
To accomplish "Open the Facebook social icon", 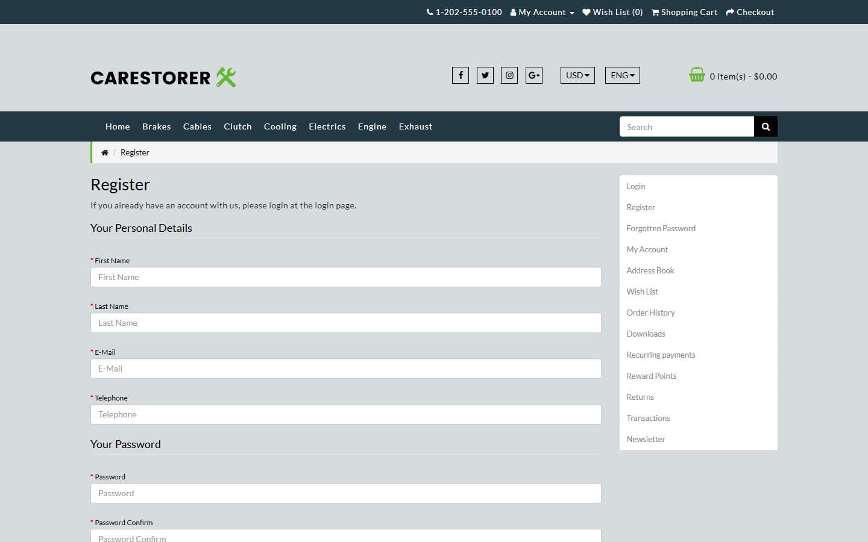I will coord(461,75).
